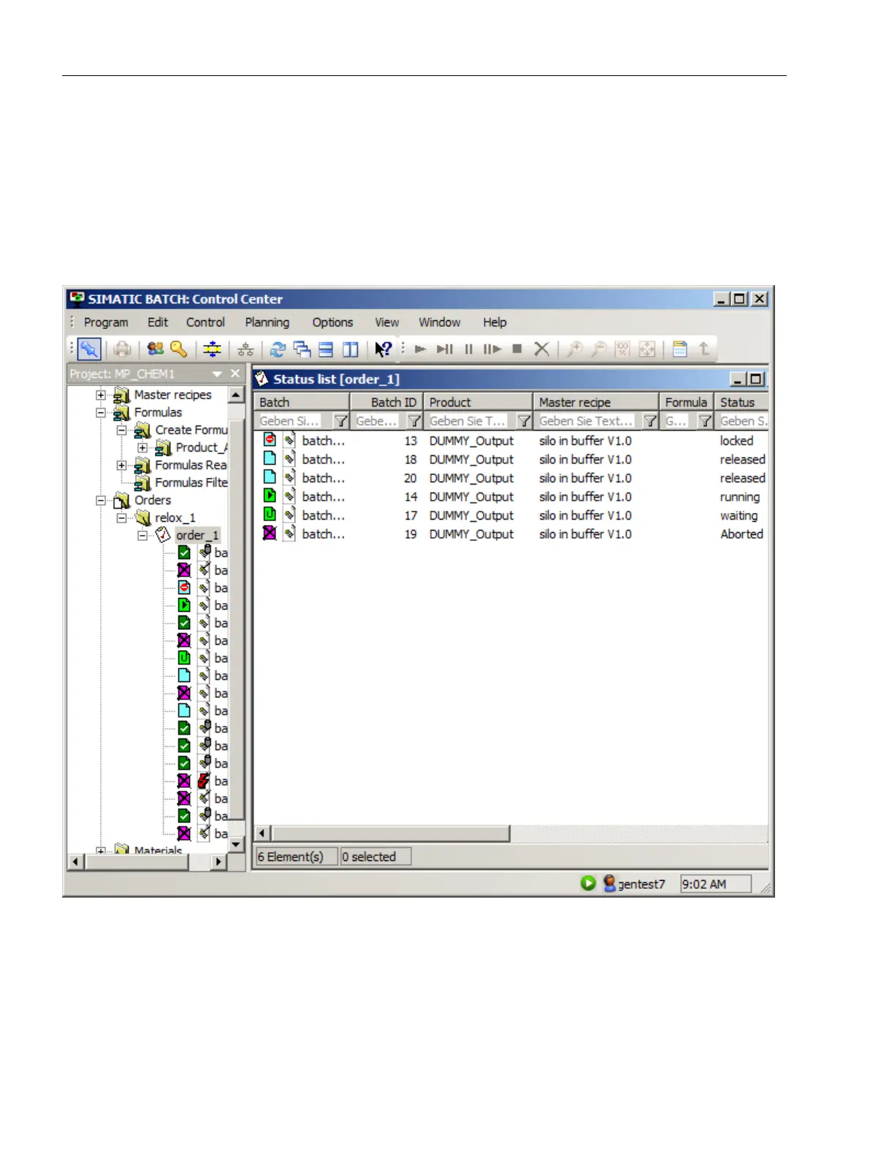Click the stop batch square icon
870x1160 pixels.
click(x=517, y=349)
